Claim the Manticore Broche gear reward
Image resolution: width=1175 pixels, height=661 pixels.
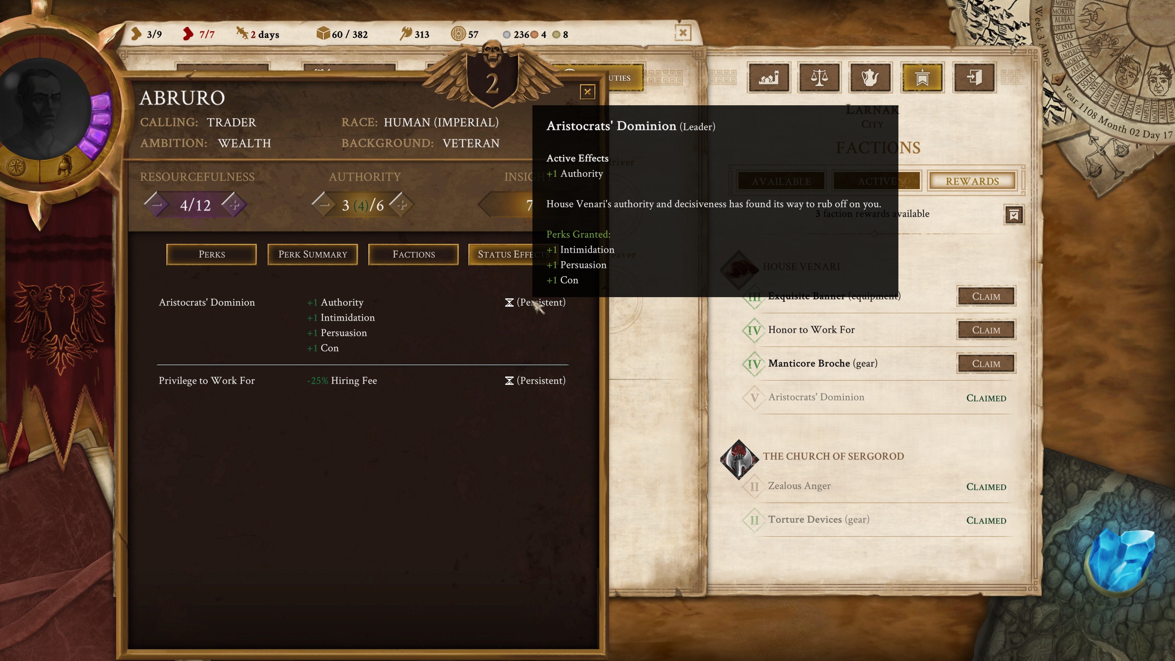[986, 364]
